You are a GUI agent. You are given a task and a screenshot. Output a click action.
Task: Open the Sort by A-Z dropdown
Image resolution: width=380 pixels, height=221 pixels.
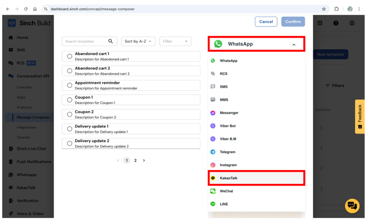[x=138, y=41]
